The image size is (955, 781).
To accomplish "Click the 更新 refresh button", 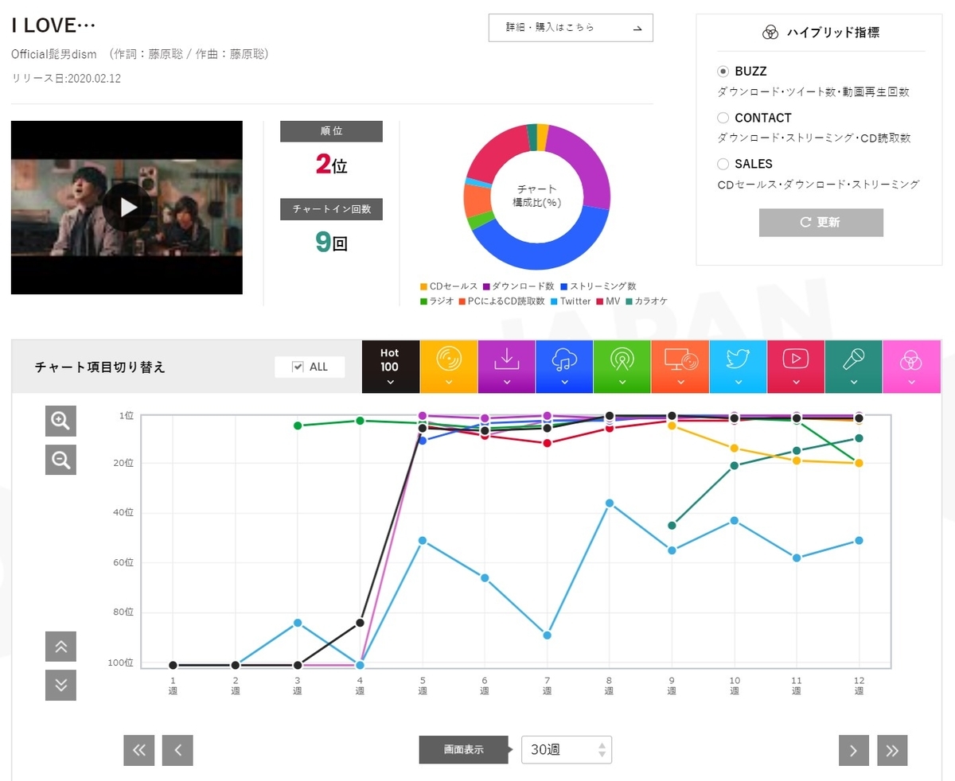I will (821, 222).
